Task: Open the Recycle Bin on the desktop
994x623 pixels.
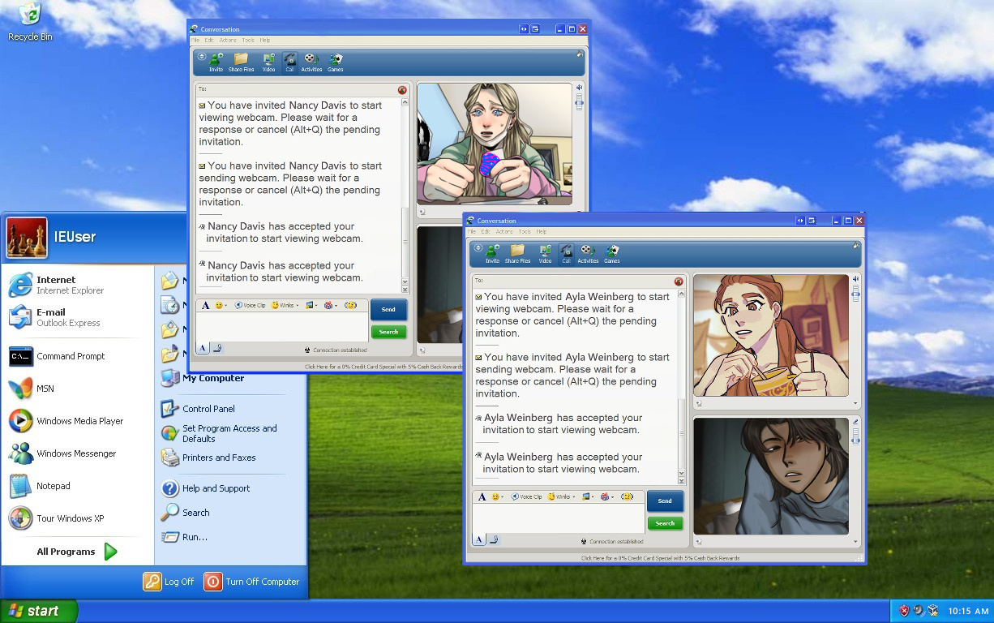Action: [x=30, y=22]
